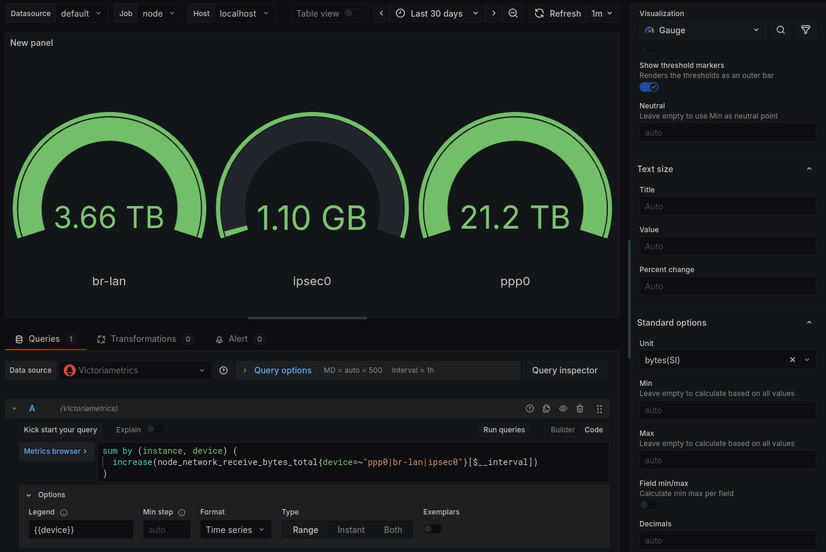Clear the bytes(SI) unit selection
The height and width of the screenshot is (552, 826).
(792, 360)
